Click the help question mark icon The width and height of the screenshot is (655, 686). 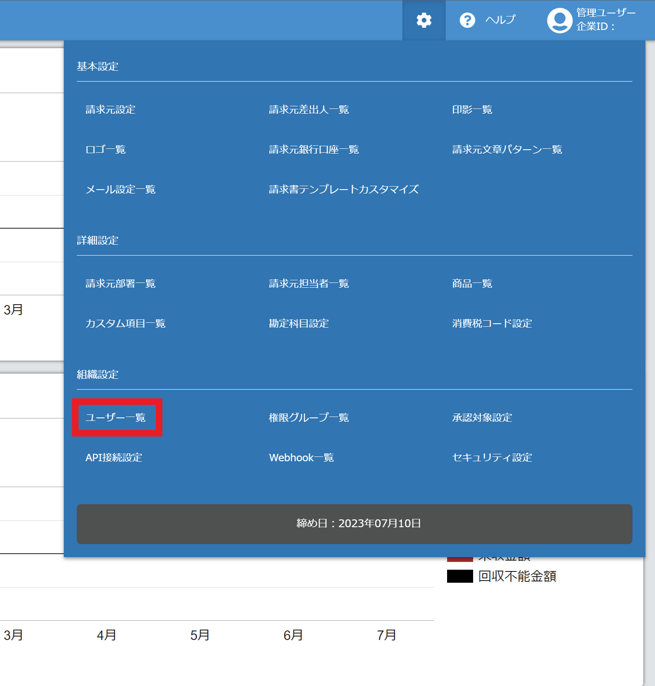pyautogui.click(x=467, y=20)
